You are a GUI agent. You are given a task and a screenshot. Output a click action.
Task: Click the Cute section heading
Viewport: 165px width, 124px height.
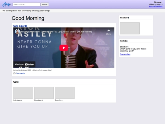click(x=16, y=82)
